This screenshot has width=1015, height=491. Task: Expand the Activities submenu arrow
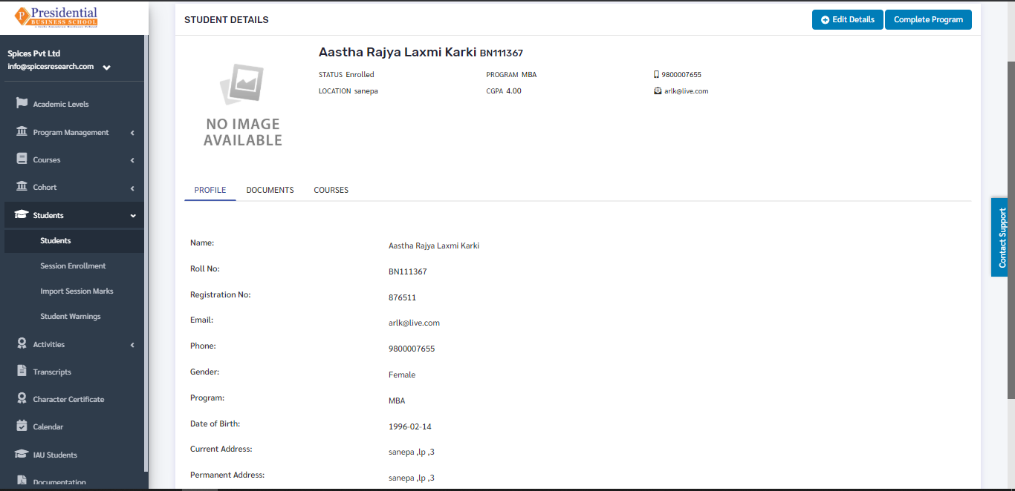[132, 345]
